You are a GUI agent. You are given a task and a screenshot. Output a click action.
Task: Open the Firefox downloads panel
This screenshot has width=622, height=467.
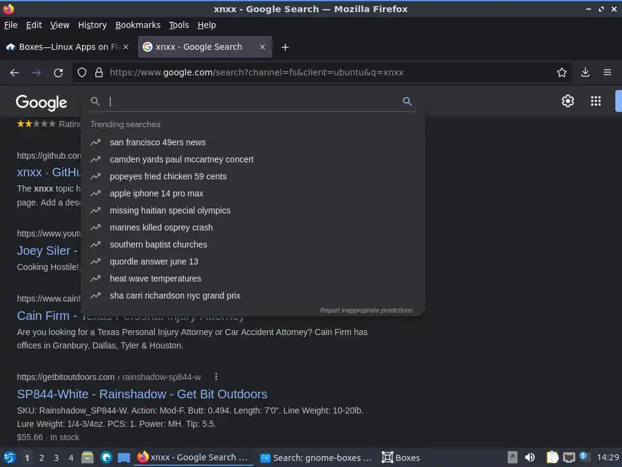click(x=585, y=72)
